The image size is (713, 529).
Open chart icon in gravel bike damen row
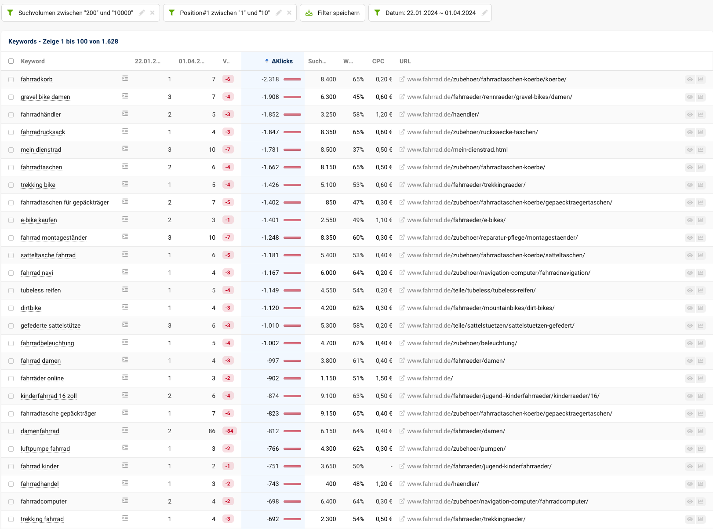pos(701,97)
